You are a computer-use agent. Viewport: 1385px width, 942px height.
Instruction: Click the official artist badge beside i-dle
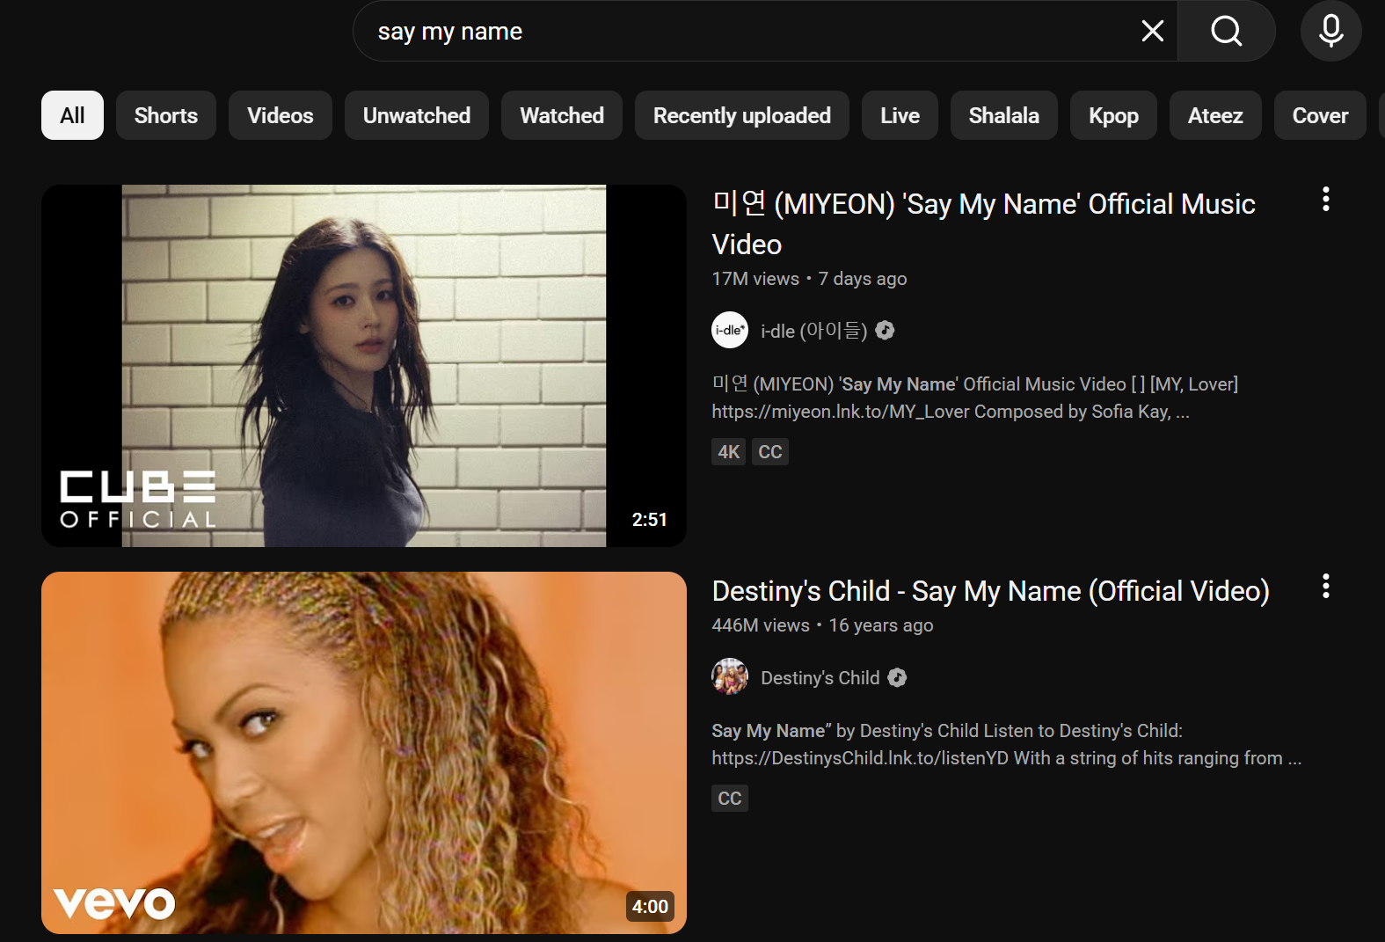tap(886, 331)
